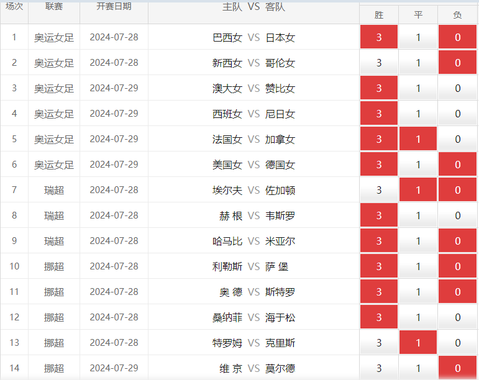The width and height of the screenshot is (479, 380).
Task: Click away team name 德国女
Action: 280,165
